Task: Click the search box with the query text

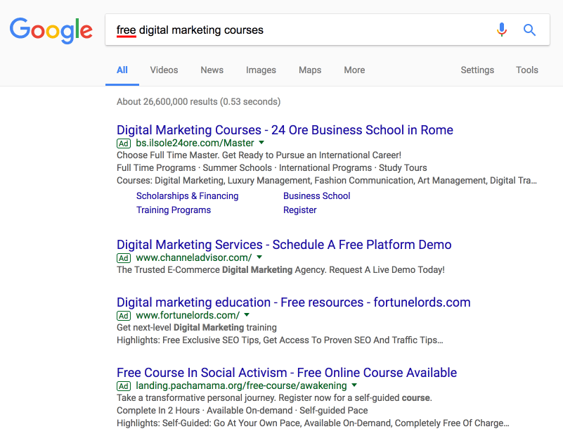Action: point(302,30)
